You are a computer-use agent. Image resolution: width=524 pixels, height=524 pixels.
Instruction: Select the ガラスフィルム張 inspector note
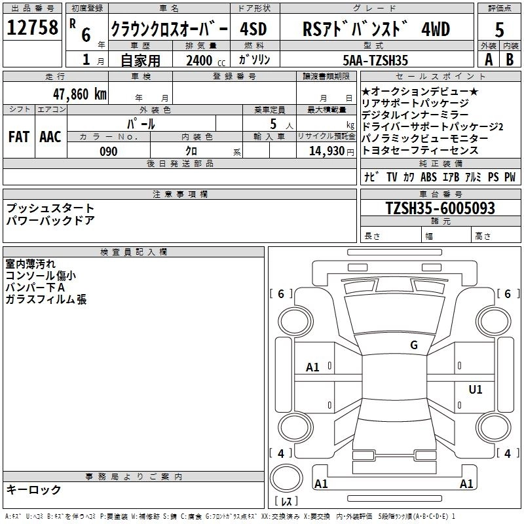click(x=46, y=299)
